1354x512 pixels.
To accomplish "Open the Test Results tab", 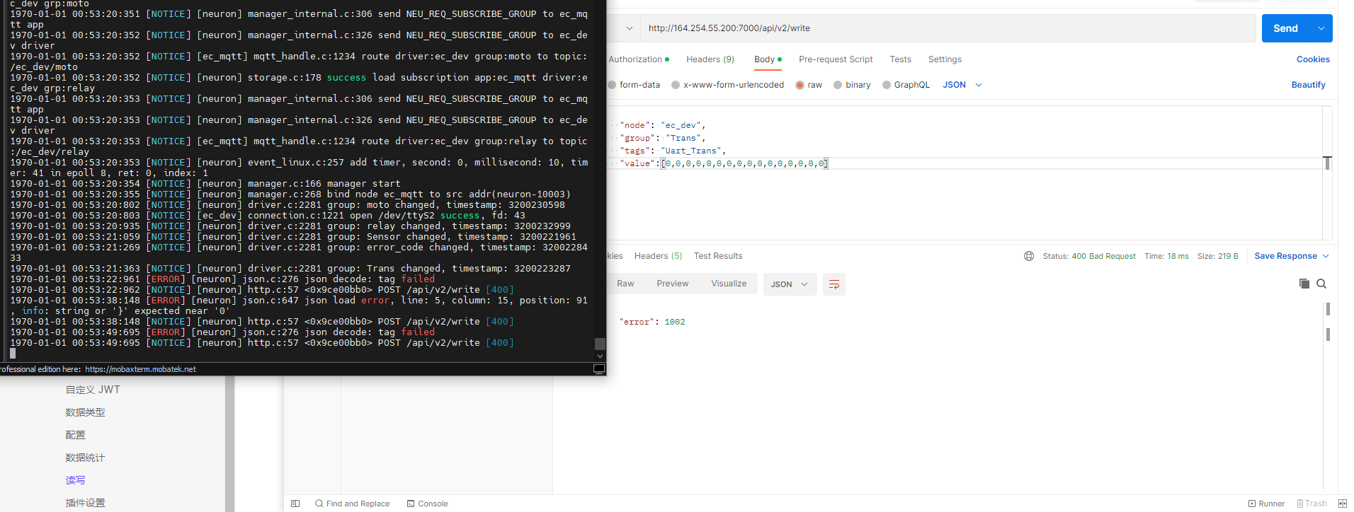I will tap(718, 256).
